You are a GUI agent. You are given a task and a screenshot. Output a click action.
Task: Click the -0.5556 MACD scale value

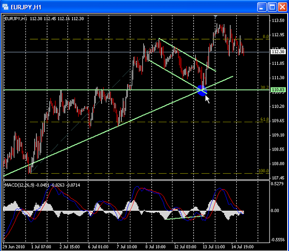coord(278,240)
